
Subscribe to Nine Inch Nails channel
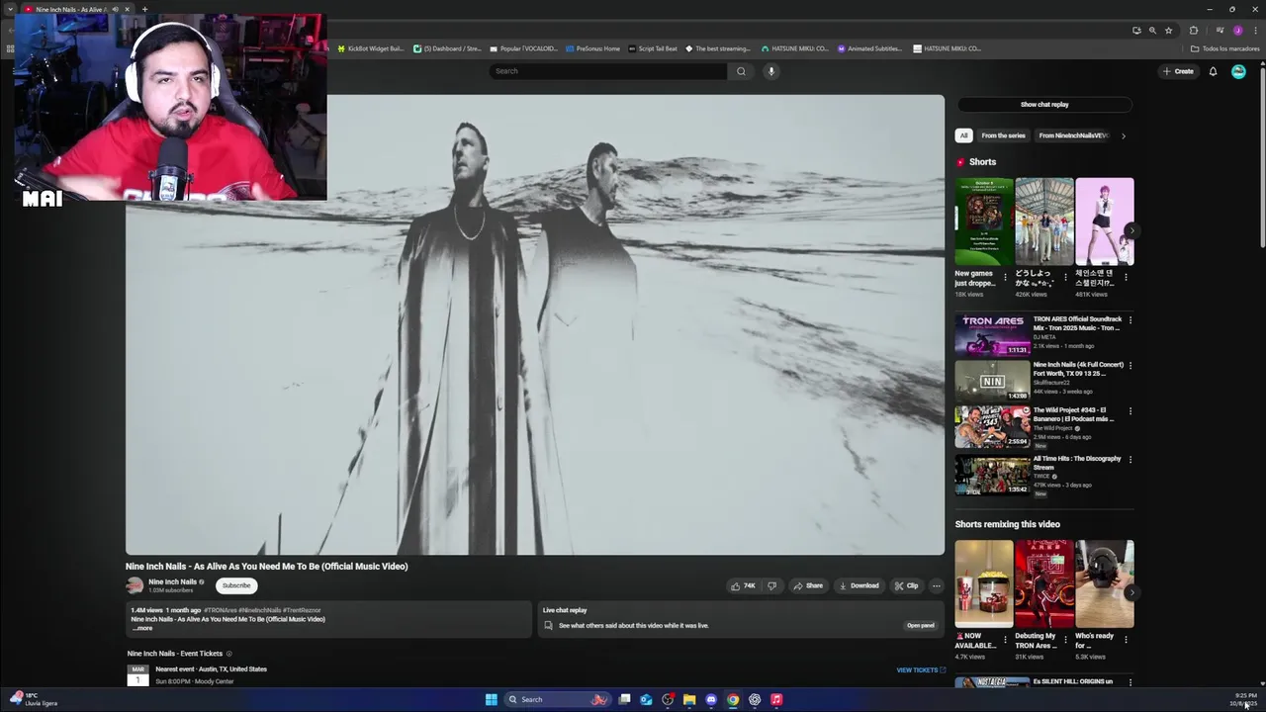(x=236, y=585)
